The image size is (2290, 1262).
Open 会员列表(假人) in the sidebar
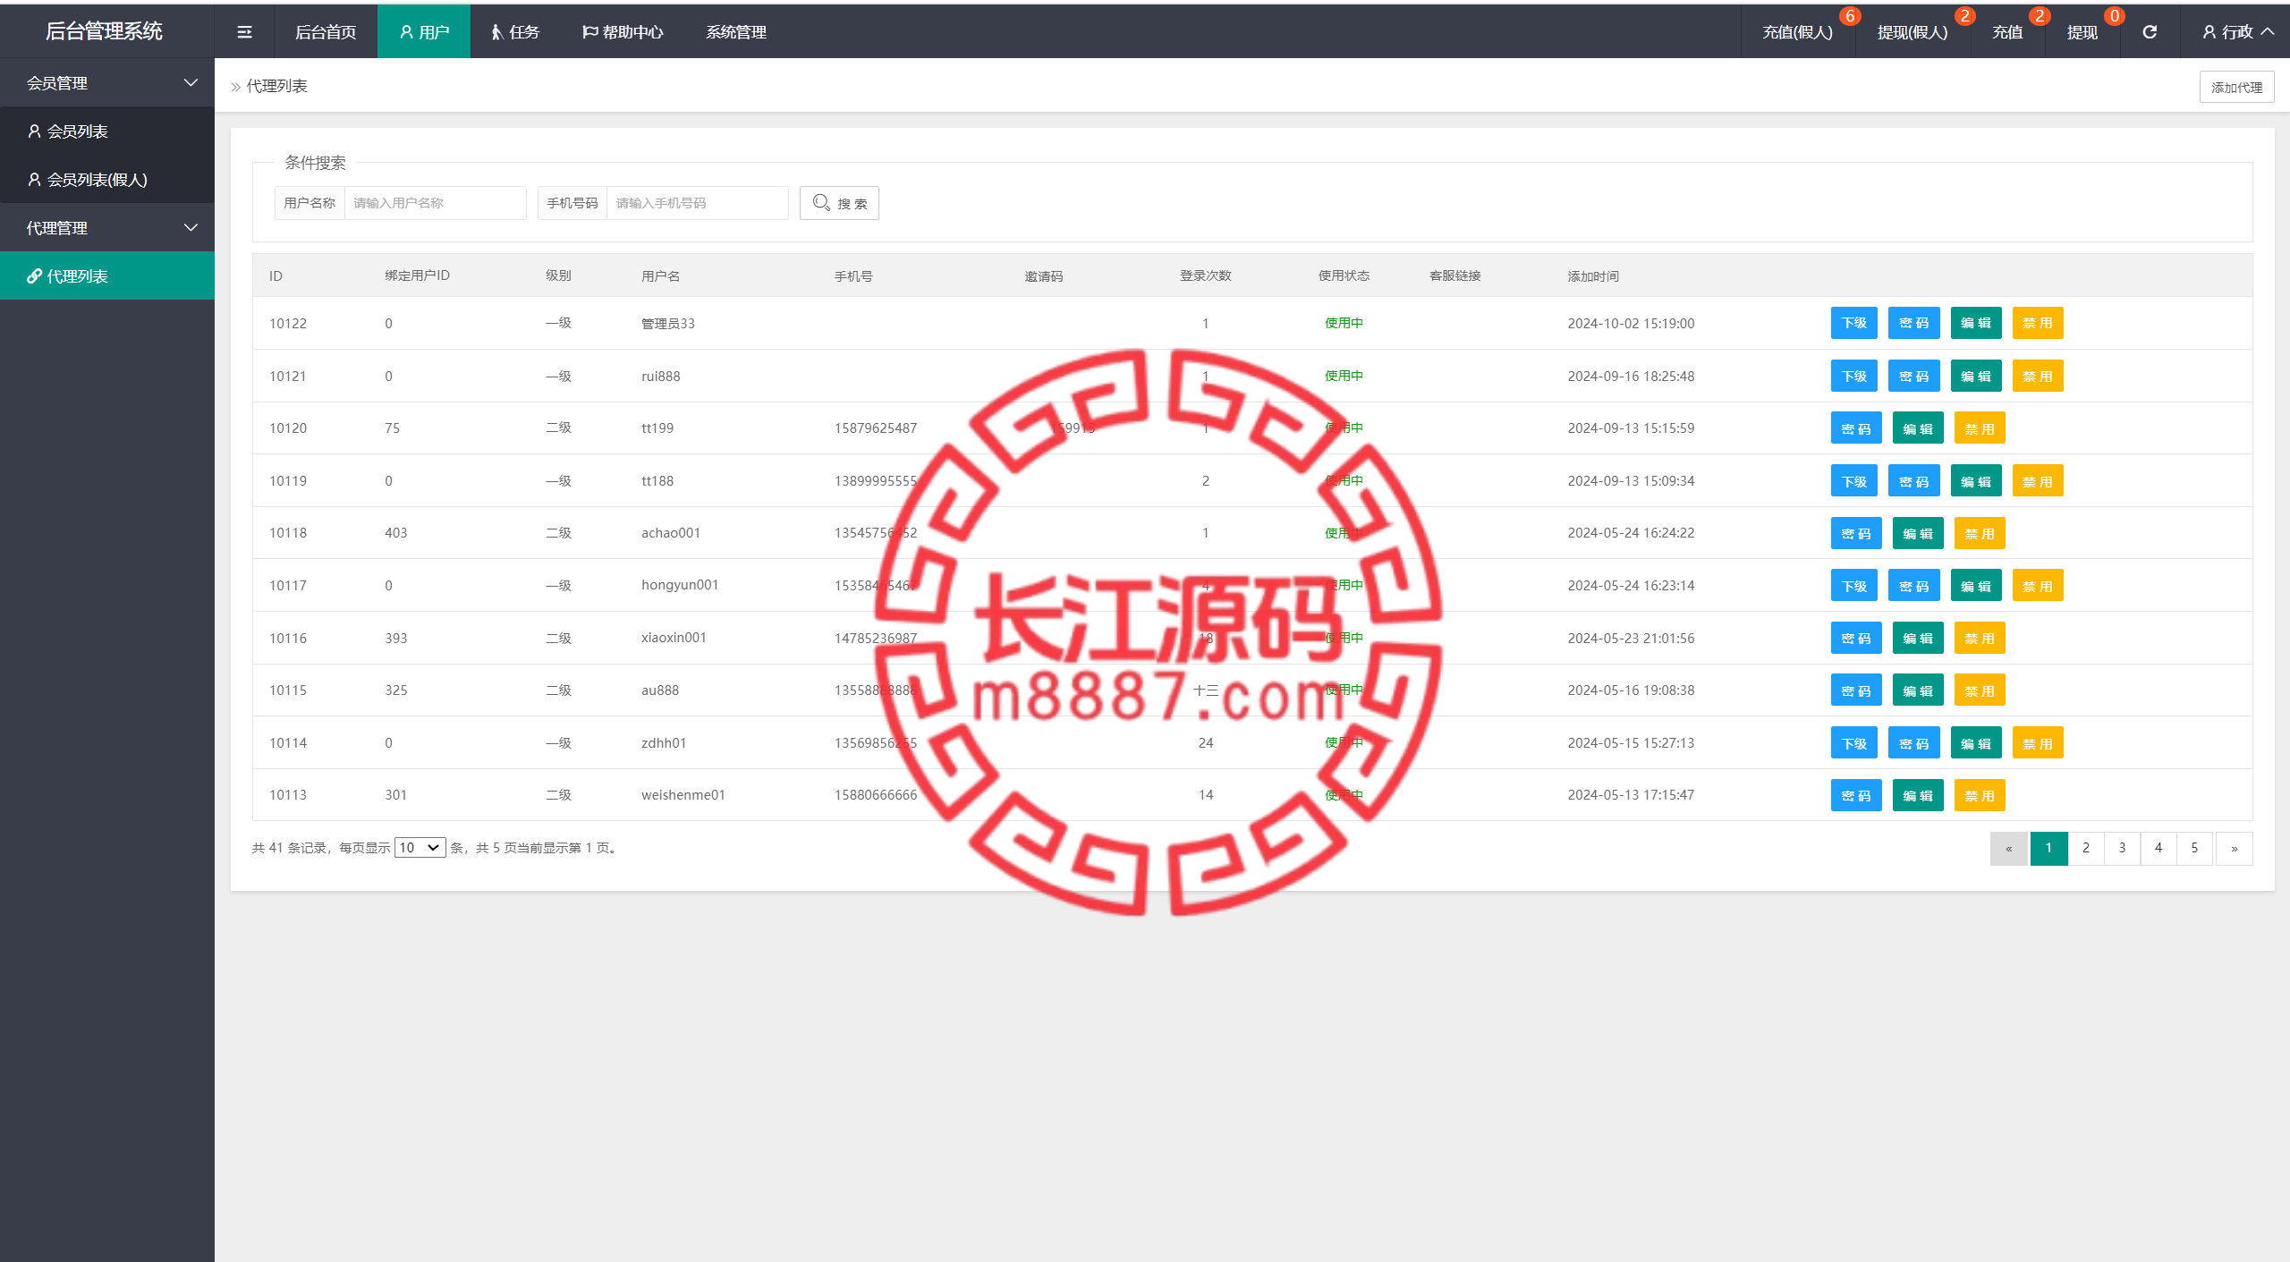pos(107,179)
